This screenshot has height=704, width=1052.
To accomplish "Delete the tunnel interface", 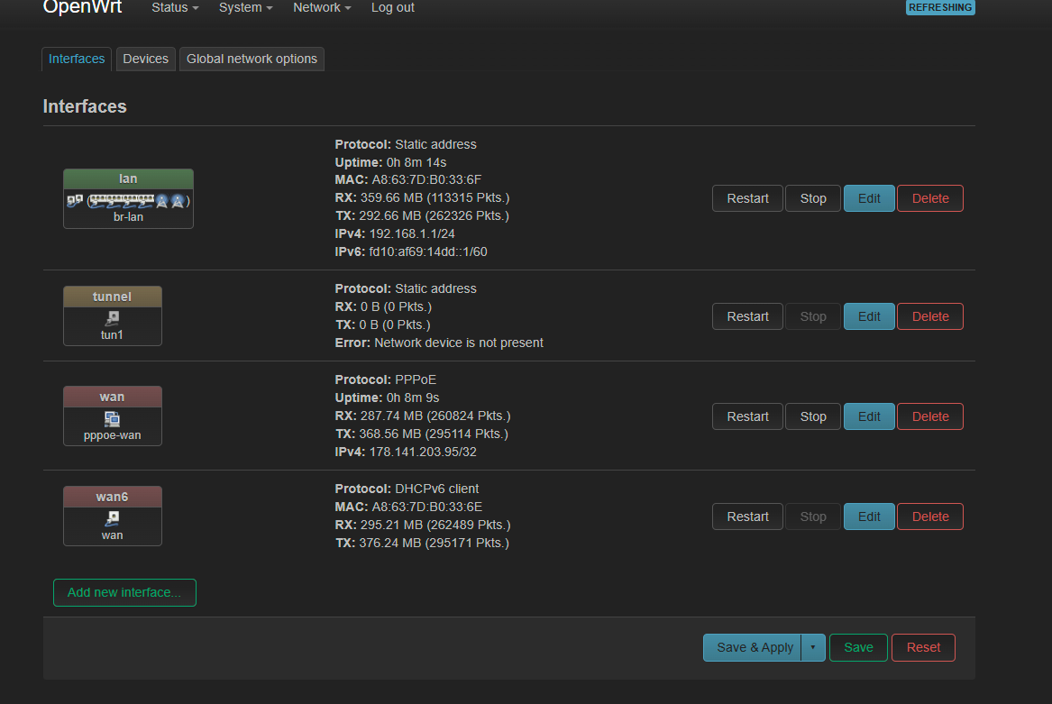I will pyautogui.click(x=930, y=316).
